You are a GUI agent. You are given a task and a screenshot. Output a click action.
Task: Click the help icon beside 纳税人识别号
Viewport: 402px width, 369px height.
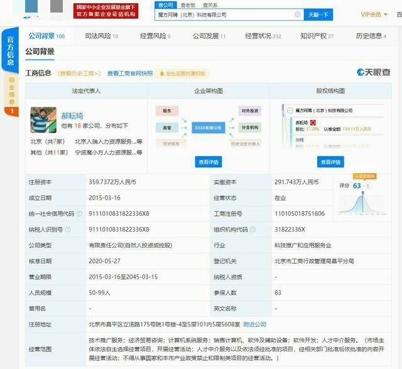(x=68, y=229)
